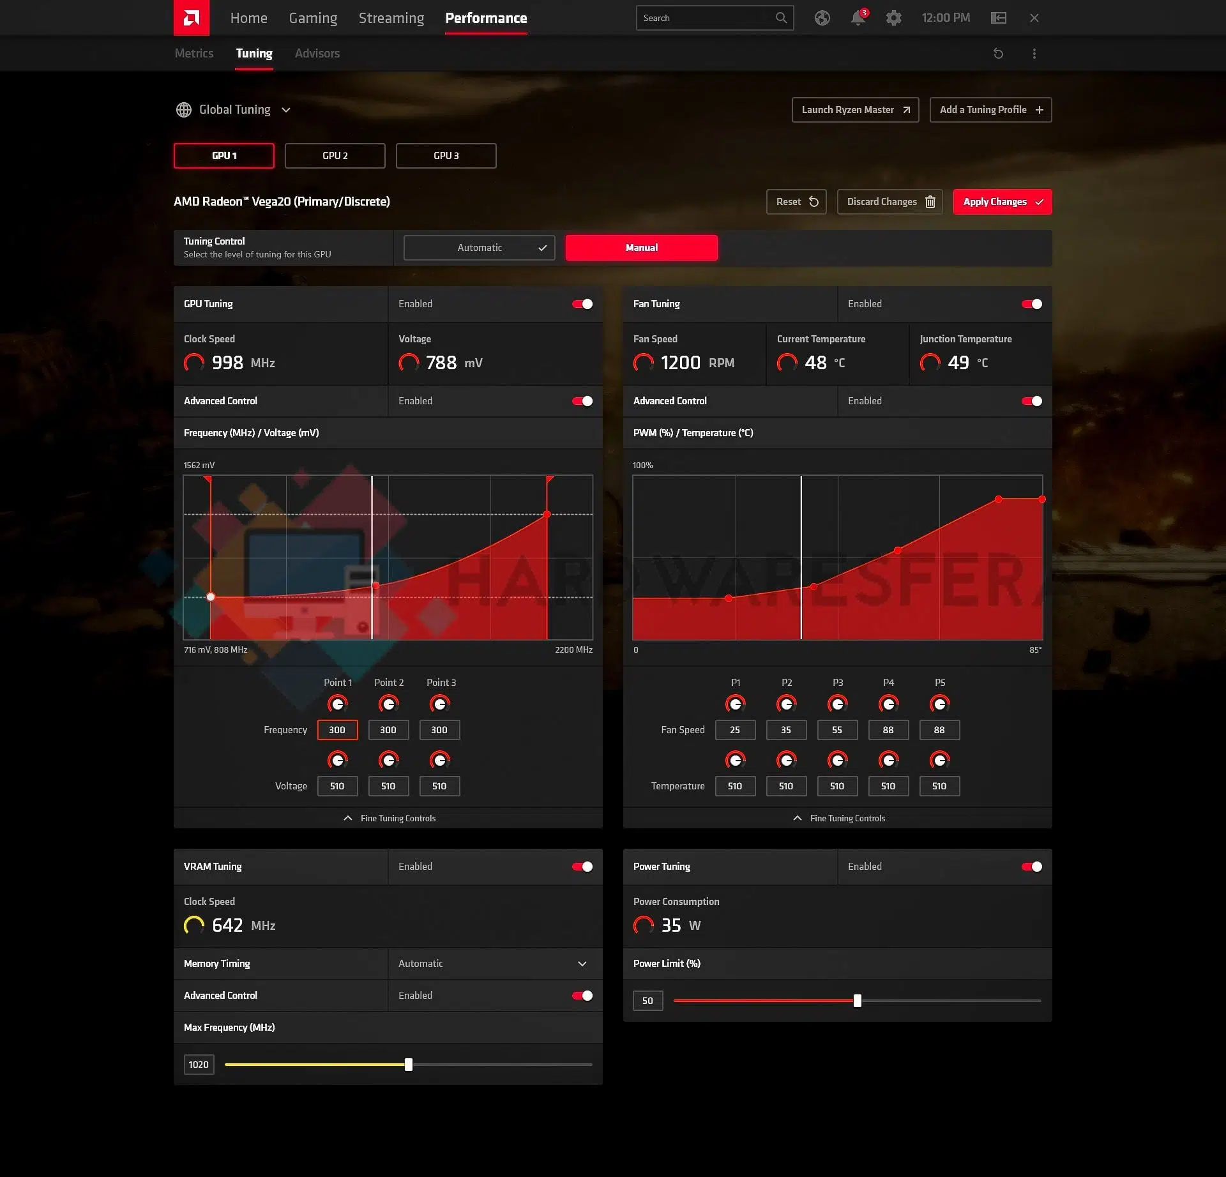Select Manual tuning control
Screen dimensions: 1226x1177
tap(641, 248)
